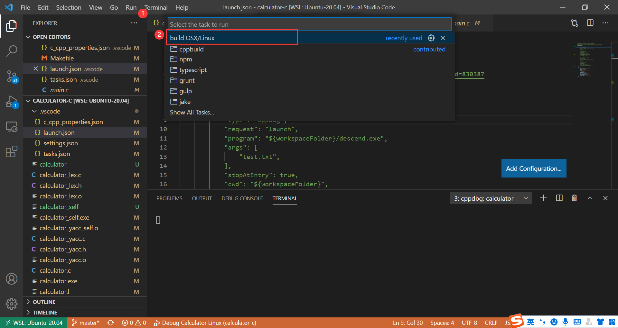Open the Extensions view
The image size is (618, 328).
12,152
